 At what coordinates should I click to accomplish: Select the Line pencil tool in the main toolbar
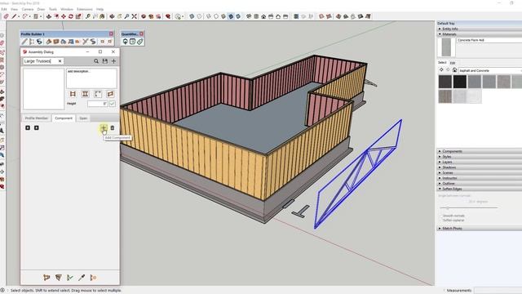point(14,16)
